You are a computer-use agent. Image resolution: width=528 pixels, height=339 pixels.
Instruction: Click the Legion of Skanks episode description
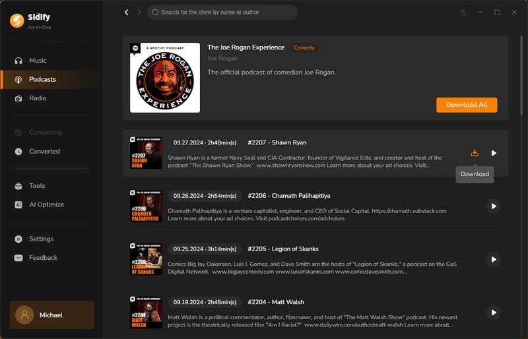click(x=312, y=268)
